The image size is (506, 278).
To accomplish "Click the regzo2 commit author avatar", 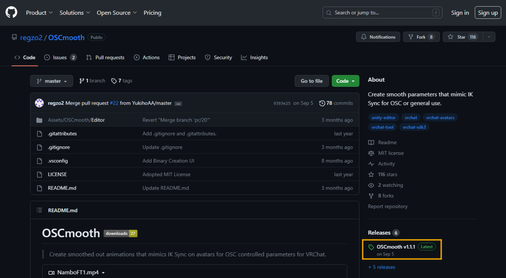I will point(39,103).
